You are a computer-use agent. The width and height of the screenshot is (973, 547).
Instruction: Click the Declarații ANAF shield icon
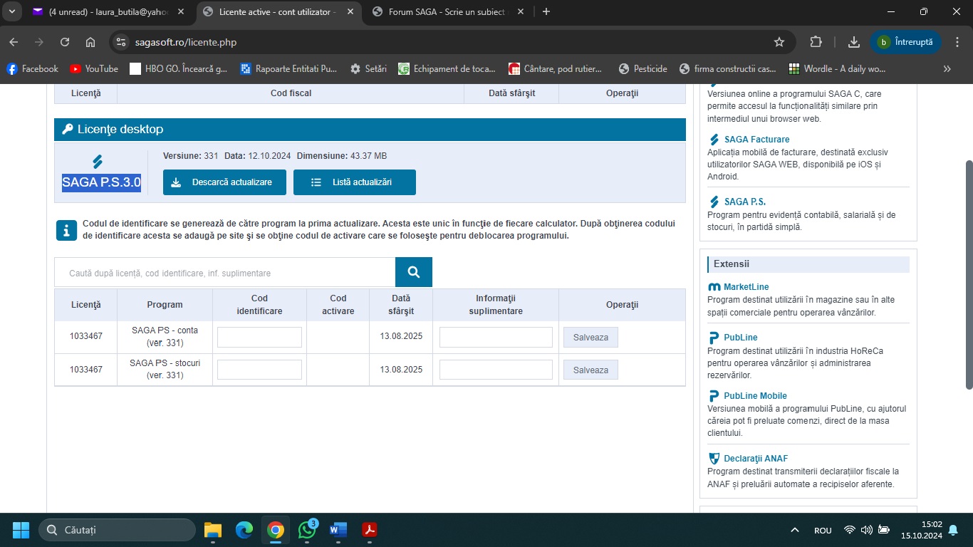[x=714, y=459]
